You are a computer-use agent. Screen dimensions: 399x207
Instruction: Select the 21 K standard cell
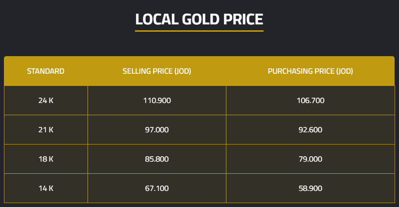[x=45, y=130]
